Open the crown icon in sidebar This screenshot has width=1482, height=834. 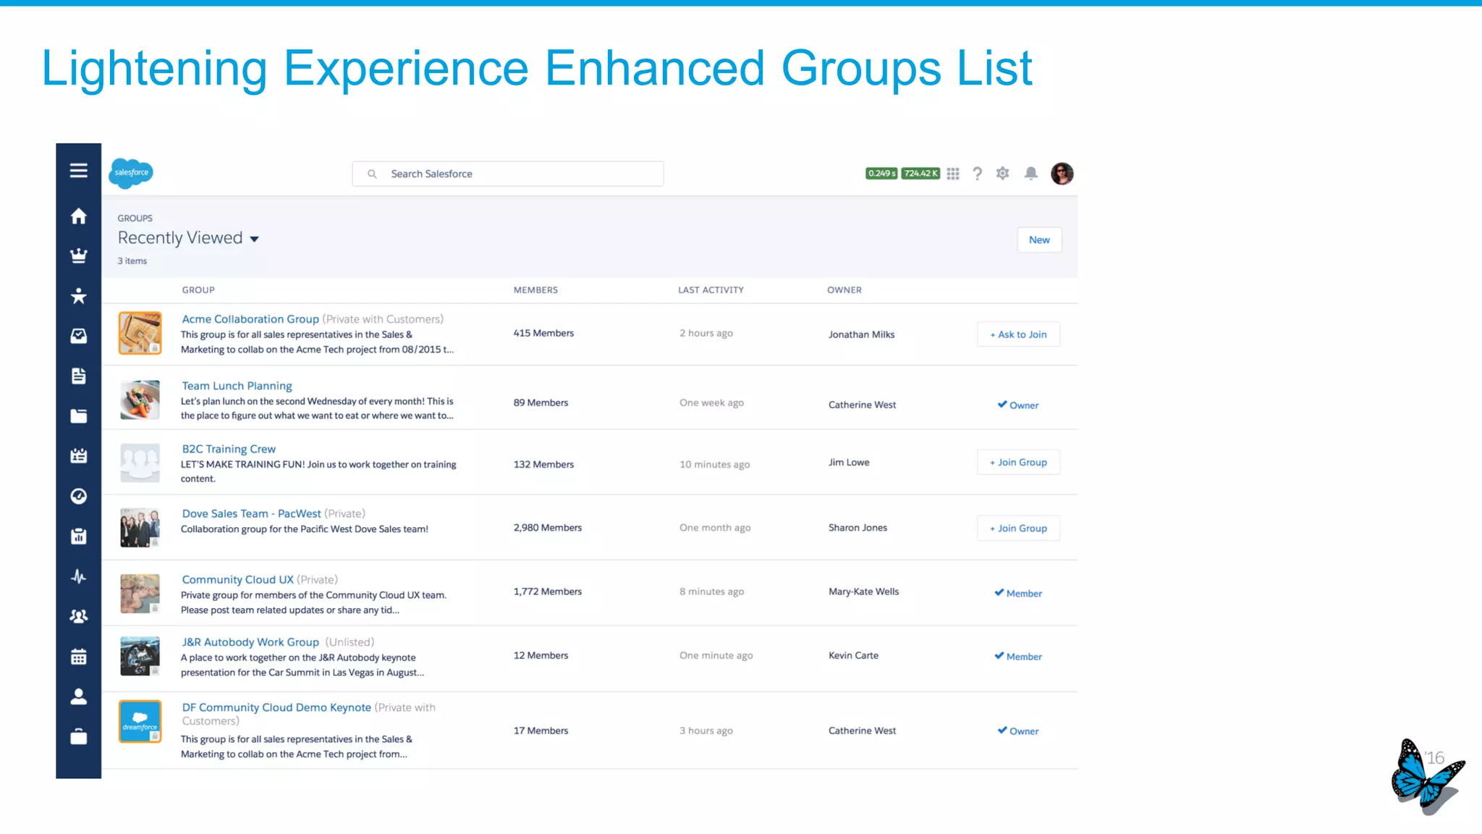point(78,256)
